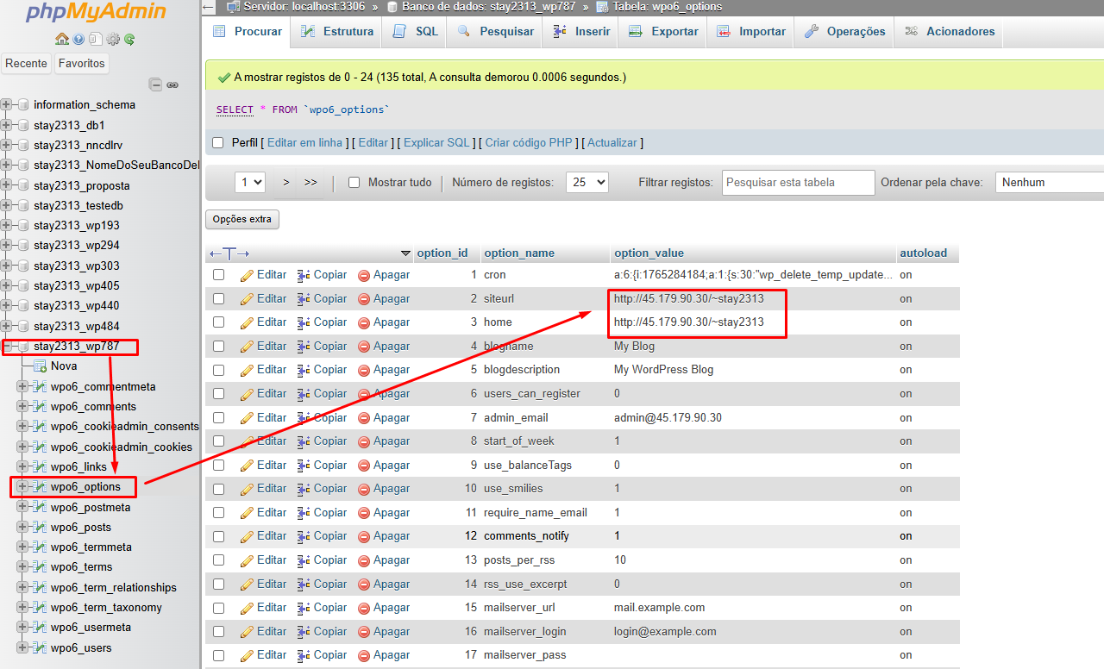Viewport: 1104px width, 669px height.
Task: Open the SQL query window icon
Action: pyautogui.click(x=96, y=40)
